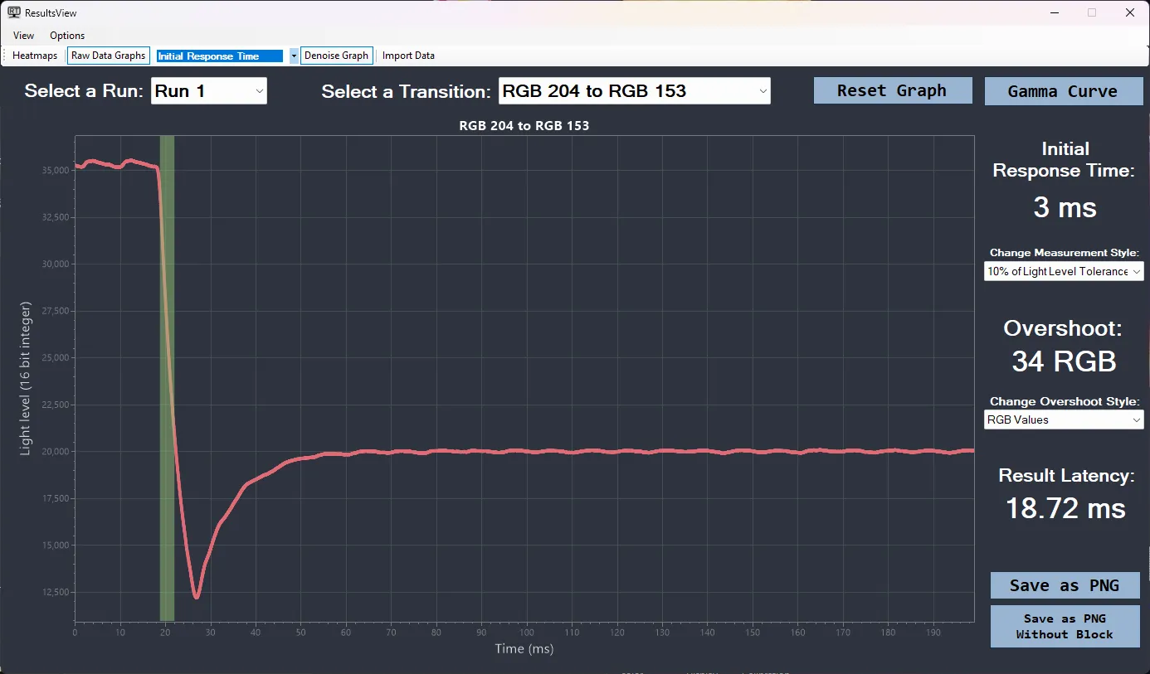Expand the arrow beside Initial Response Time
Image resolution: width=1150 pixels, height=674 pixels.
[293, 56]
